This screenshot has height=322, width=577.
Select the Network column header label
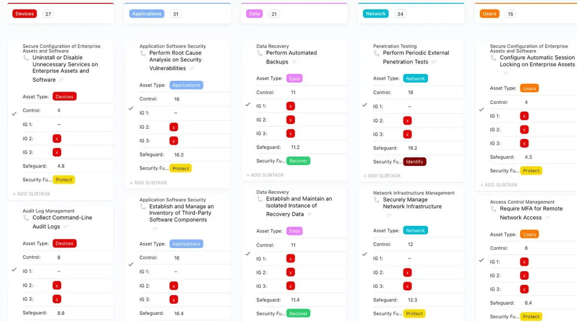coord(376,13)
